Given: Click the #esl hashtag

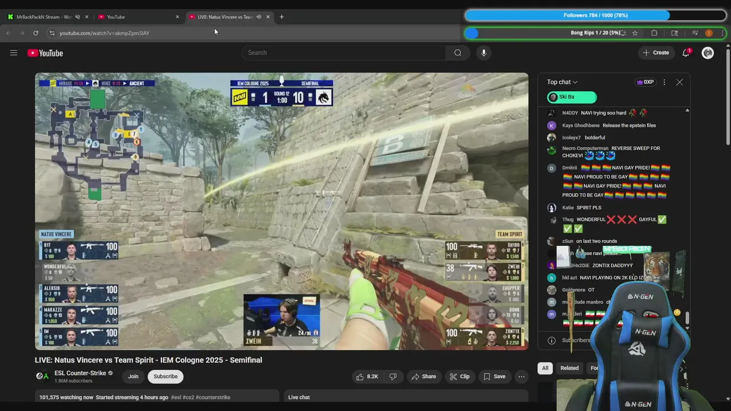Looking at the screenshot, I should tap(176, 397).
